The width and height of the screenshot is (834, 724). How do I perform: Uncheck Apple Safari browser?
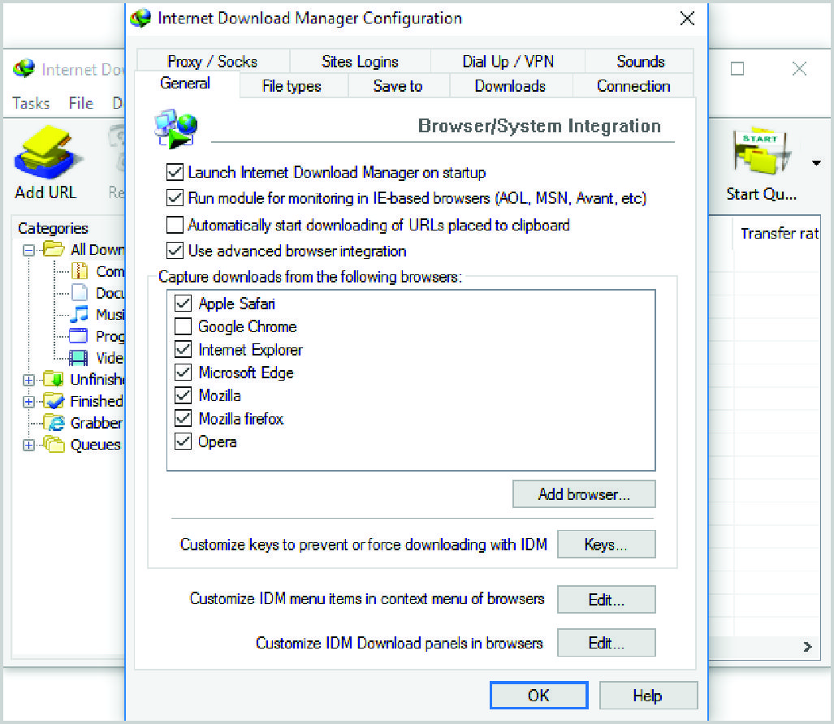point(183,304)
